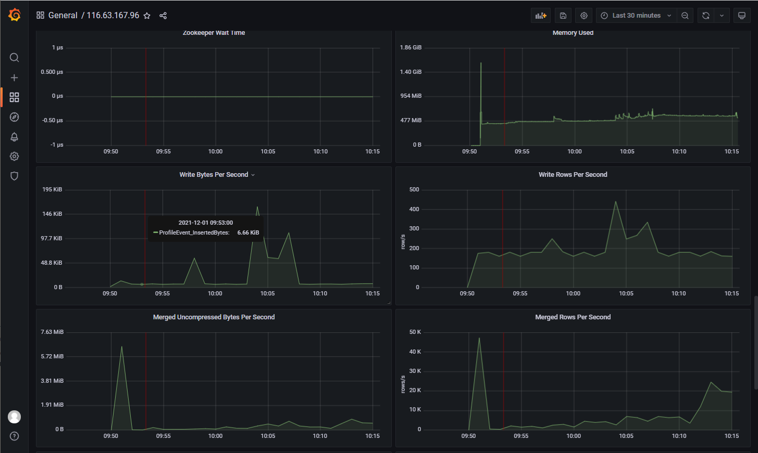Open the refresh interval dropdown

tap(722, 16)
